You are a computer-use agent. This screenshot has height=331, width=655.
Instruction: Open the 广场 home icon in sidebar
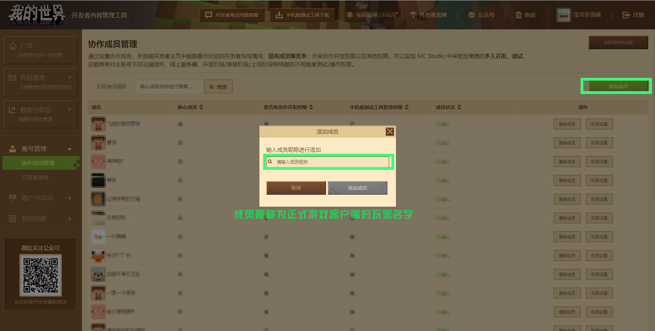coord(13,46)
